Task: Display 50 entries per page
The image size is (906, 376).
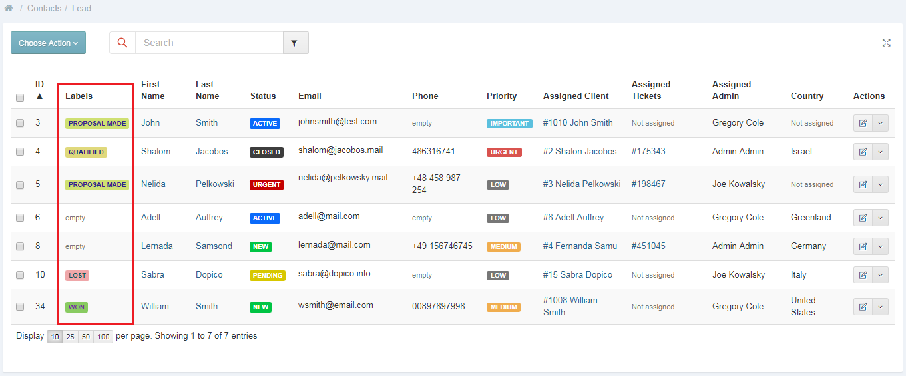Action: click(86, 337)
